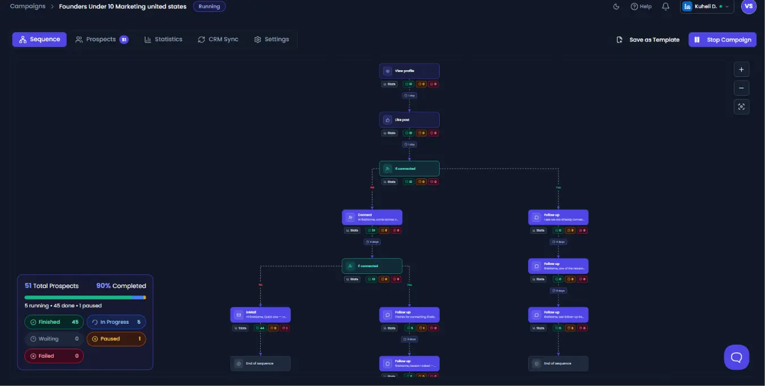
Task: Open Stats under View profile
Action: [x=389, y=84]
